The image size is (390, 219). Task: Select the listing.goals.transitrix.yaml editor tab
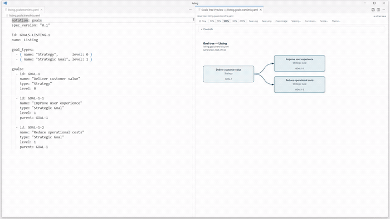pos(23,10)
